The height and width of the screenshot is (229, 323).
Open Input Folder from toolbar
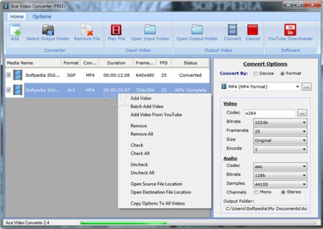coord(150,30)
